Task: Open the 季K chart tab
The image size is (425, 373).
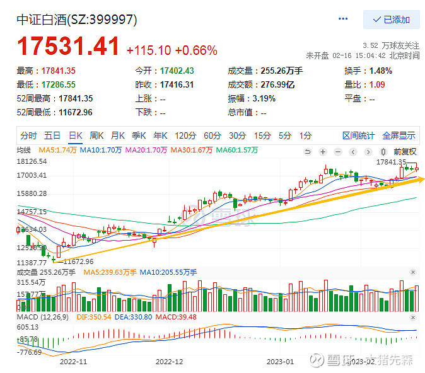Action: tap(139, 135)
